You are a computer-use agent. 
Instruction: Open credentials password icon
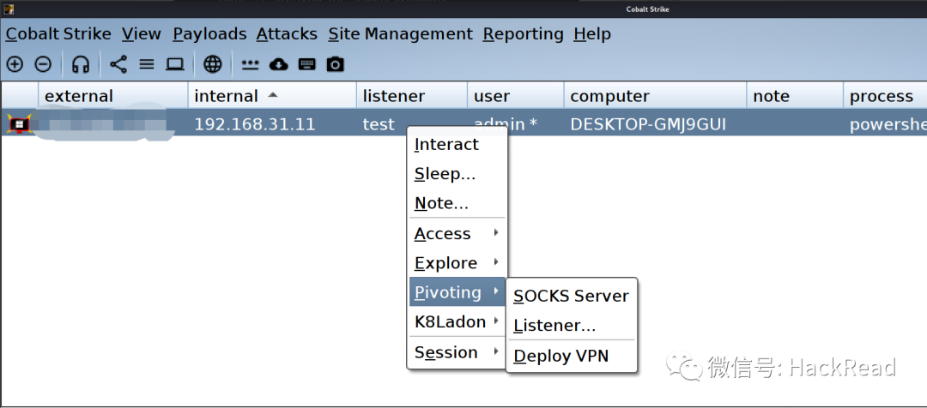[250, 64]
